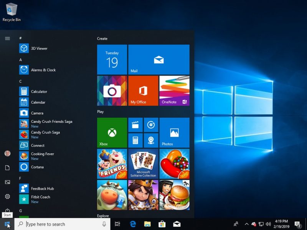The height and width of the screenshot is (230, 307).
Task: Click the OneDrive tray icon
Action: pyautogui.click(x=254, y=224)
